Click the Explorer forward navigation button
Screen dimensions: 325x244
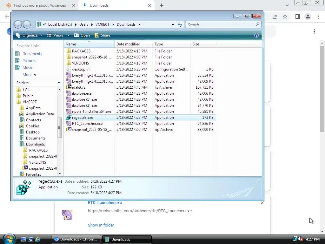point(27,24)
